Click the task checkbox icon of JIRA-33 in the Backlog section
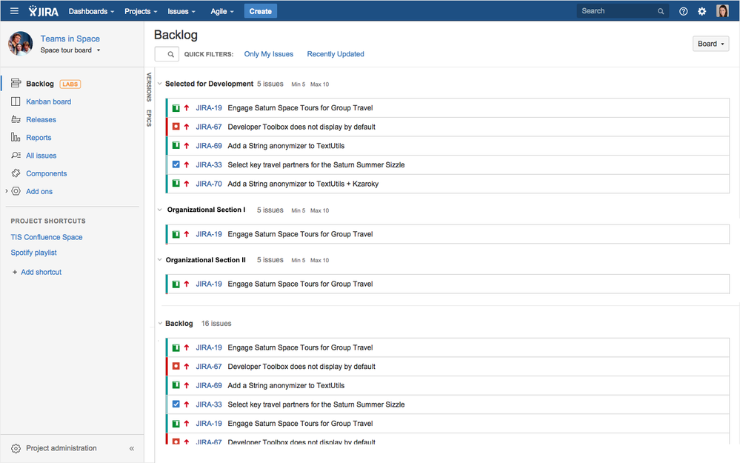This screenshot has height=463, width=740. tap(176, 404)
